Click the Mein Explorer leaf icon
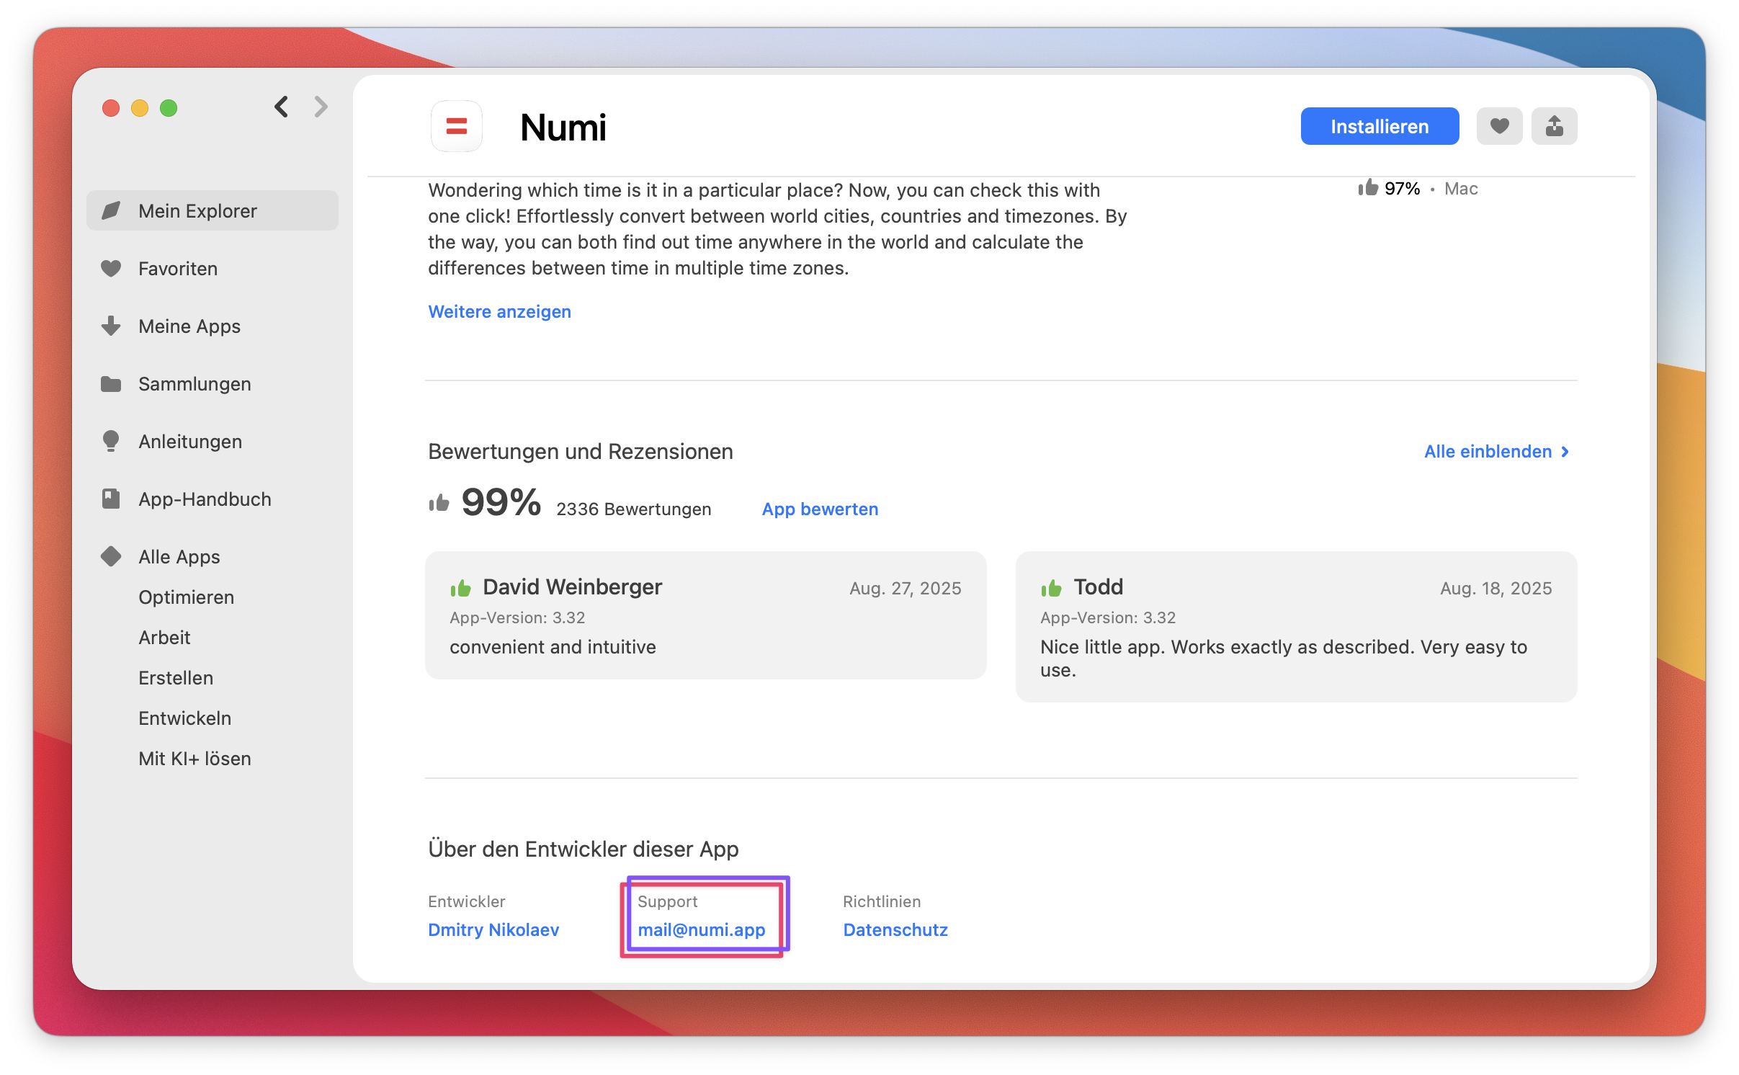Image resolution: width=1739 pixels, height=1075 pixels. click(x=111, y=210)
